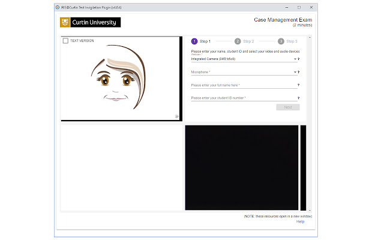
Task: Click the small icon at avatar's bottom-right corner
Action: pyautogui.click(x=176, y=116)
